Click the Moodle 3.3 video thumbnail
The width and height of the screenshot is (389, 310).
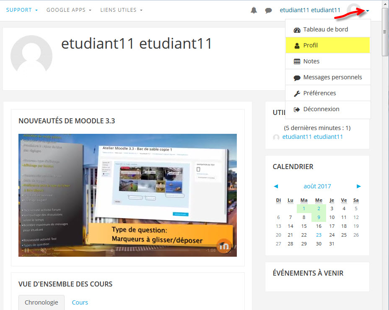pos(127,195)
